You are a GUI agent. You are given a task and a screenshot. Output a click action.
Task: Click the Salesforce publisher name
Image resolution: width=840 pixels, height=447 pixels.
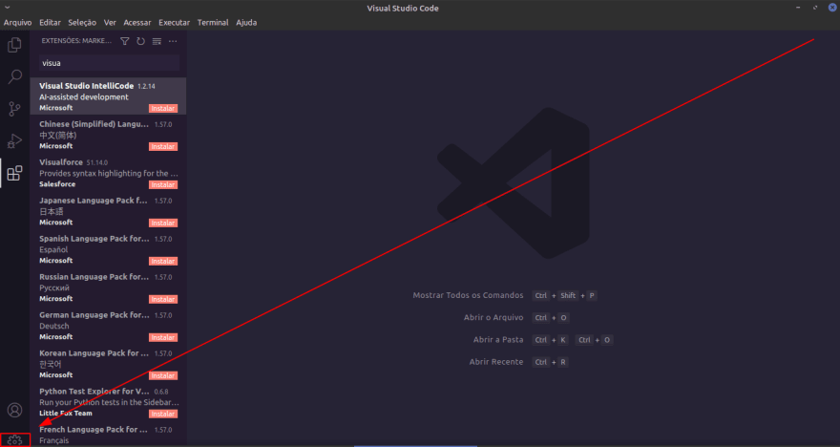coord(57,183)
